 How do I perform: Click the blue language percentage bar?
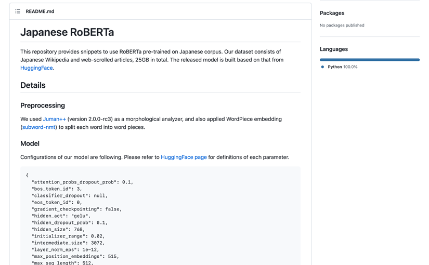point(369,60)
